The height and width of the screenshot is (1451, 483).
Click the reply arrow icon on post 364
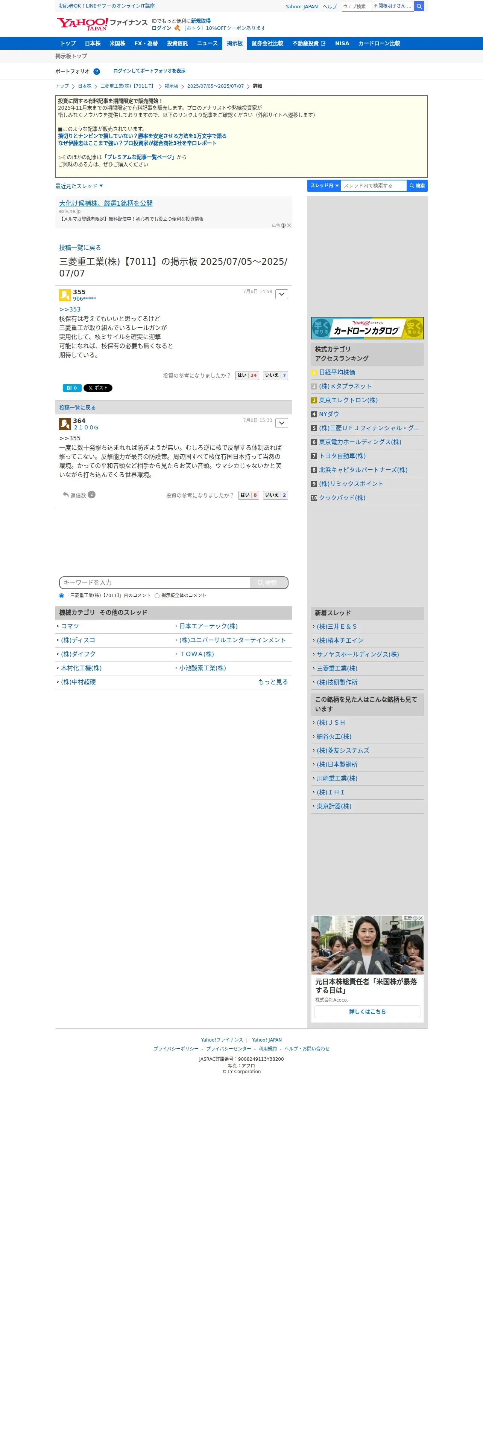click(x=66, y=495)
